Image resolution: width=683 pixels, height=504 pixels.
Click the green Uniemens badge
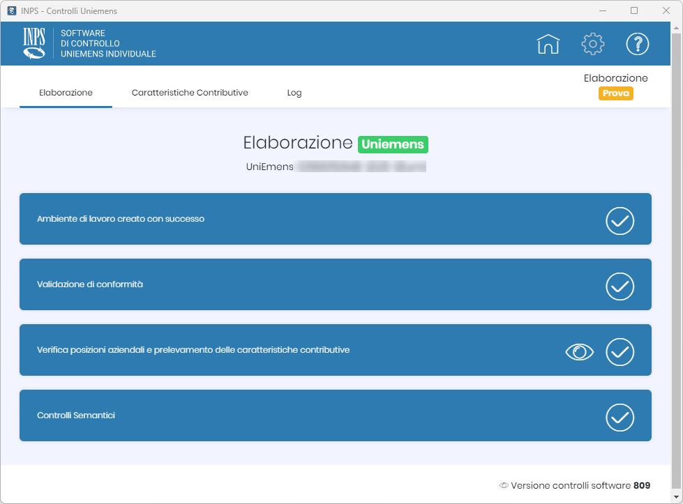(393, 144)
